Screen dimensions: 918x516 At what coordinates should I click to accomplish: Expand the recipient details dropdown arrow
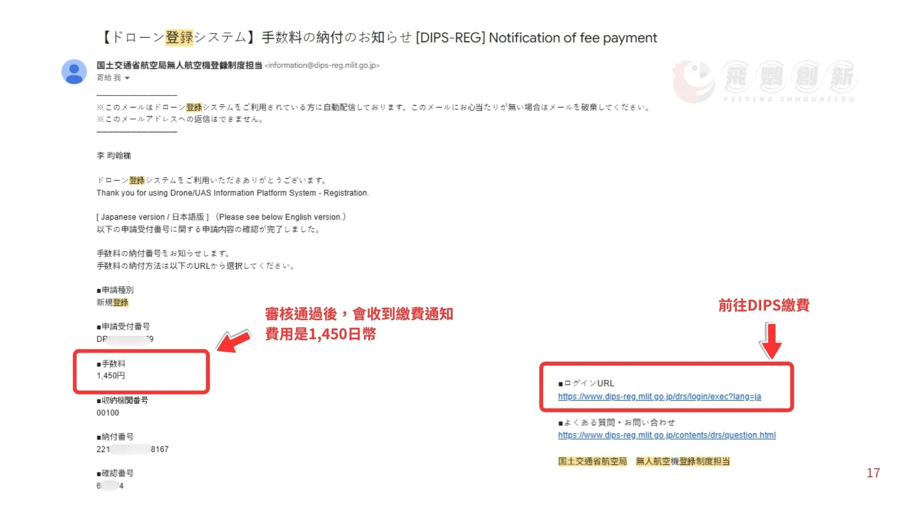(127, 78)
